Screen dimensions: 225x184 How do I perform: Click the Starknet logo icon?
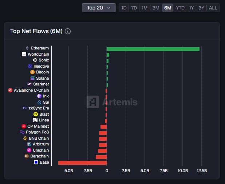tap(29, 84)
